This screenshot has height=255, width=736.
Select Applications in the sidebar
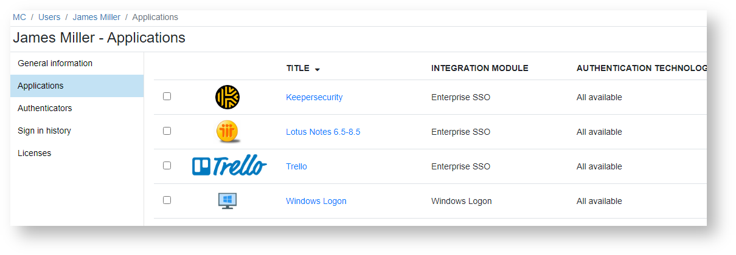(41, 86)
